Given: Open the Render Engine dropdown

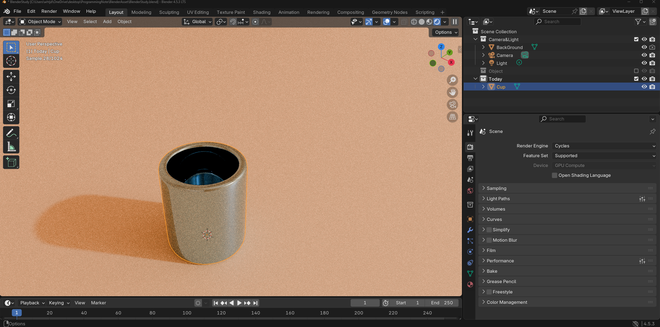Looking at the screenshot, I should pyautogui.click(x=604, y=146).
